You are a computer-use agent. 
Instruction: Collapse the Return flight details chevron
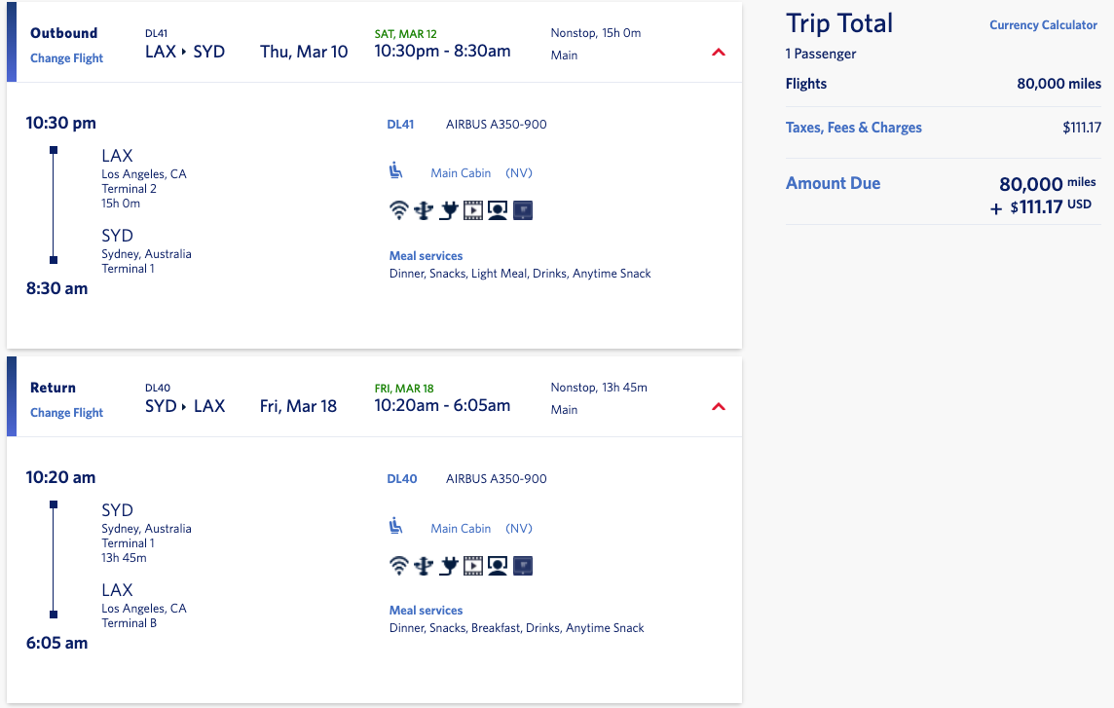click(x=719, y=407)
